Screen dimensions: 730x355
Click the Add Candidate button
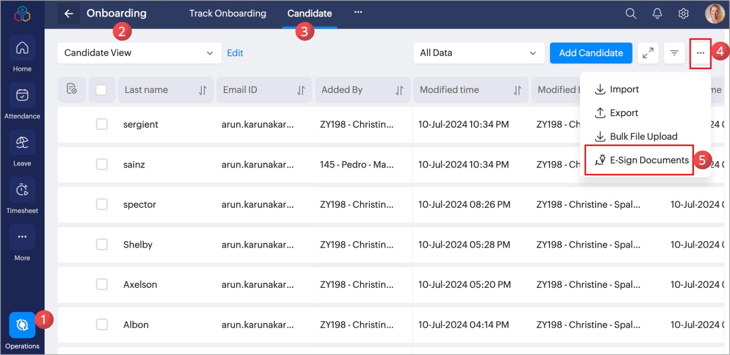(591, 53)
